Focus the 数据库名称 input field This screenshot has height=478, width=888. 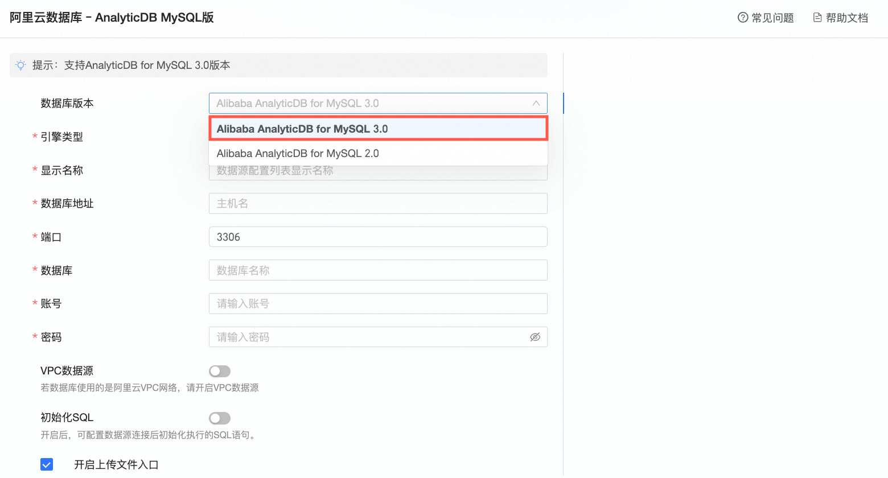pyautogui.click(x=378, y=270)
